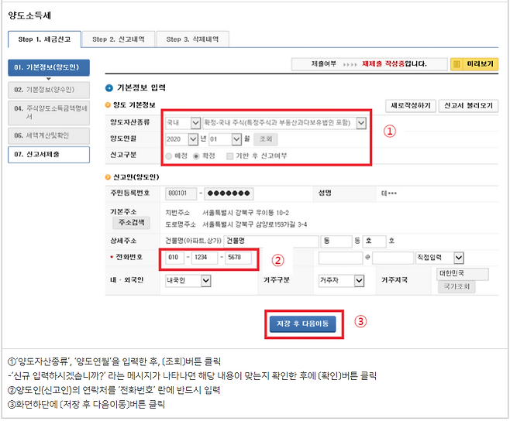Viewport: 510px width, 421px height.
Task: Click the 신고서 불러오기 button
Action: coord(467,105)
